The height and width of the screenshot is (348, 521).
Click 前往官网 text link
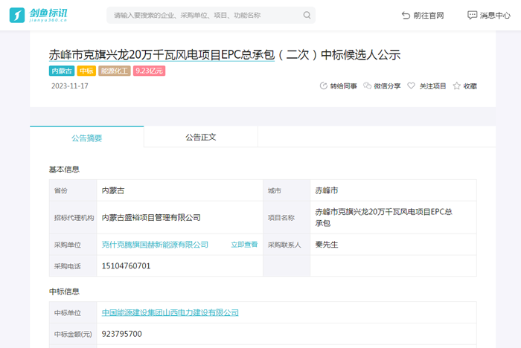pyautogui.click(x=429, y=15)
